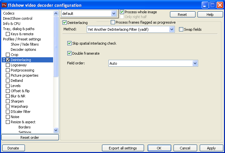Enable the Postprocessing filter checkbox
Viewport: 225px width, 153px height.
8,70
